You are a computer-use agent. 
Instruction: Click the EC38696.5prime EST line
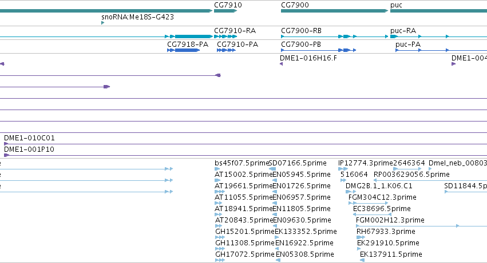click(x=373, y=215)
